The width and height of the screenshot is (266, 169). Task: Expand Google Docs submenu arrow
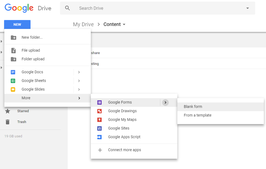pos(79,72)
